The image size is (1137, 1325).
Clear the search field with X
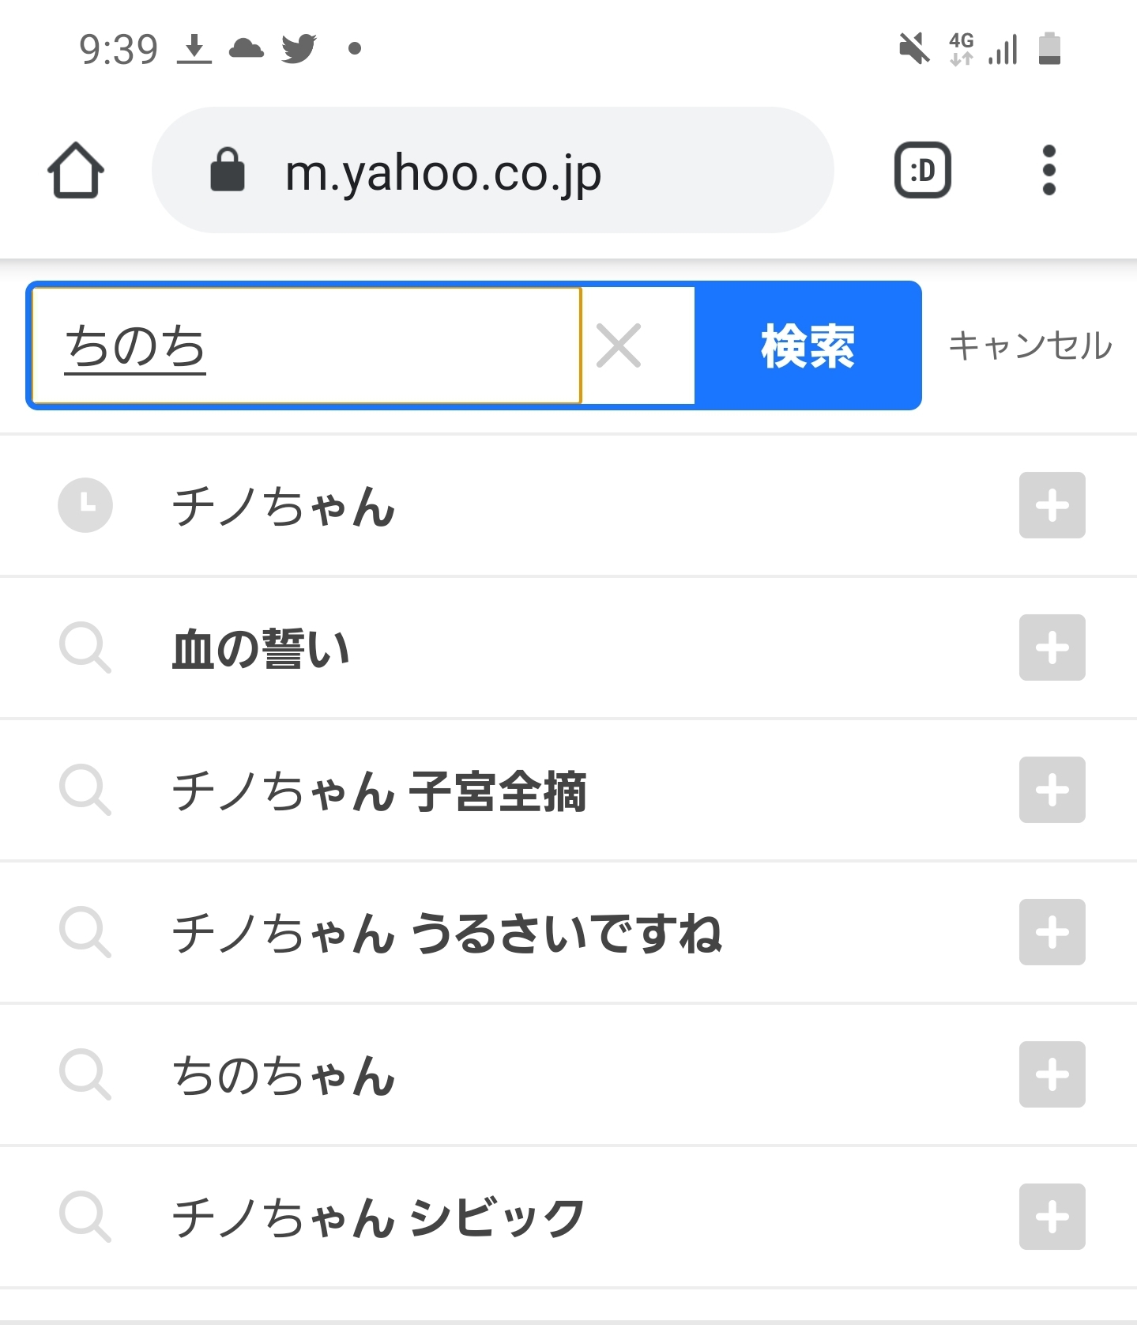point(619,345)
